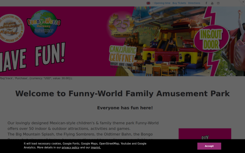The height and width of the screenshot is (153, 245).
Task: Click the Welcome to Funny-World heading
Action: [122, 94]
